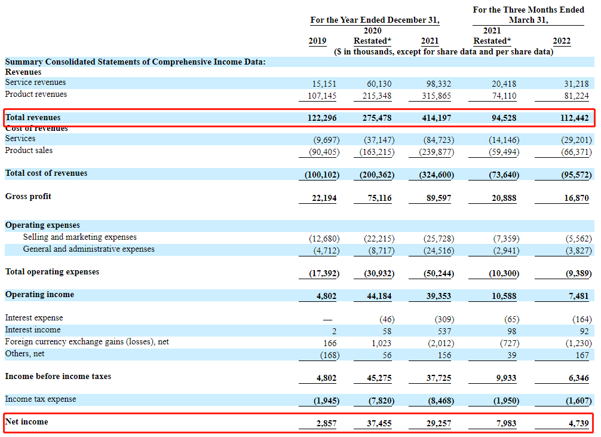Image resolution: width=601 pixels, height=437 pixels.
Task: Click the Net income row label
Action: [x=26, y=422]
